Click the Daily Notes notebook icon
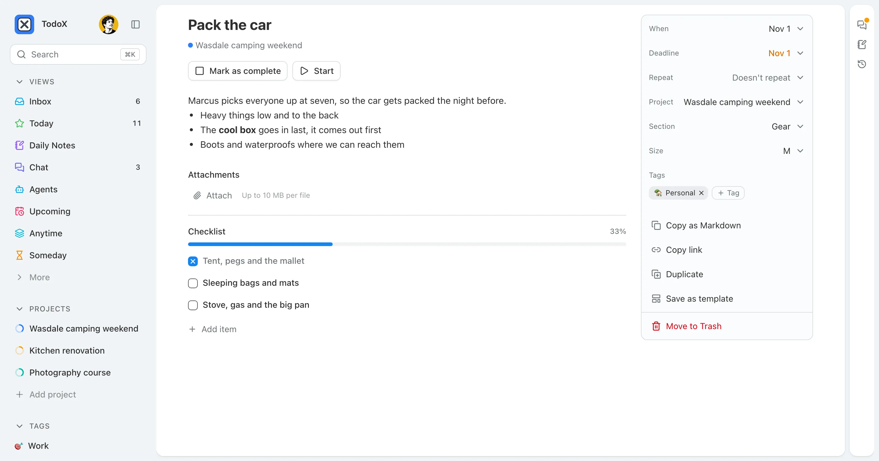Image resolution: width=879 pixels, height=461 pixels. (x=20, y=145)
